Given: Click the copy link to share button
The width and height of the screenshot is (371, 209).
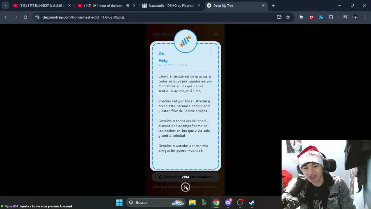Looking at the screenshot, I should 186,177.
